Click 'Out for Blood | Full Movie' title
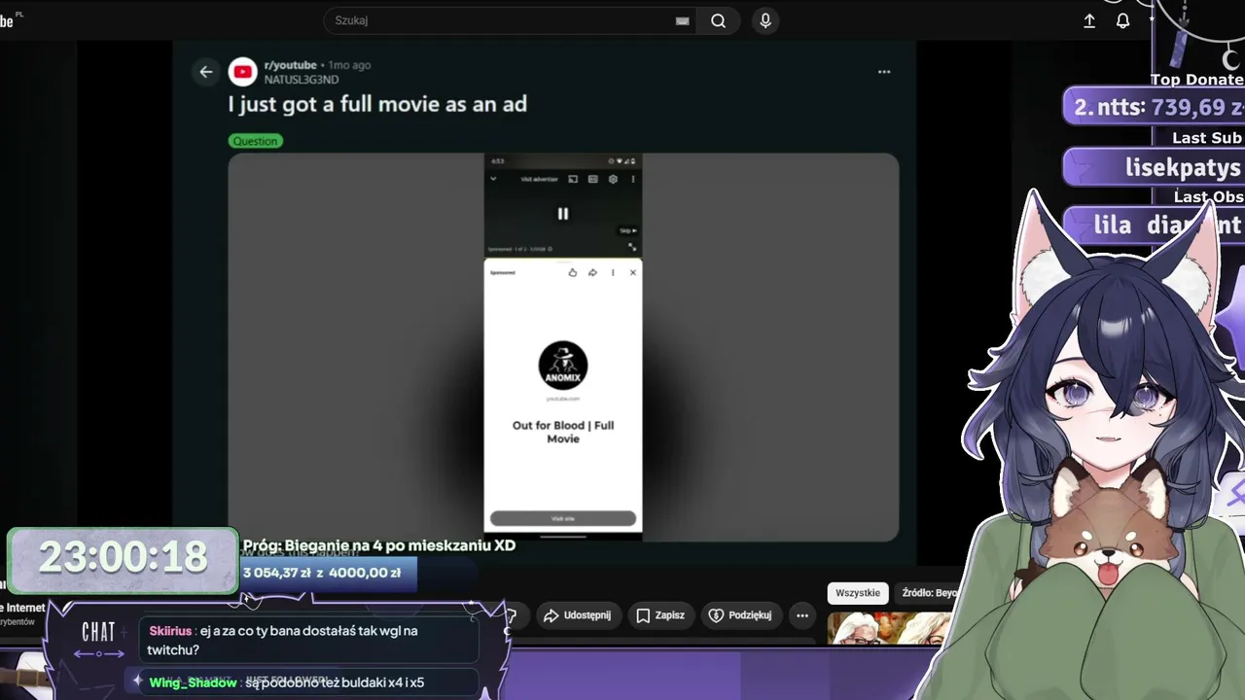This screenshot has height=700, width=1245. click(x=563, y=432)
